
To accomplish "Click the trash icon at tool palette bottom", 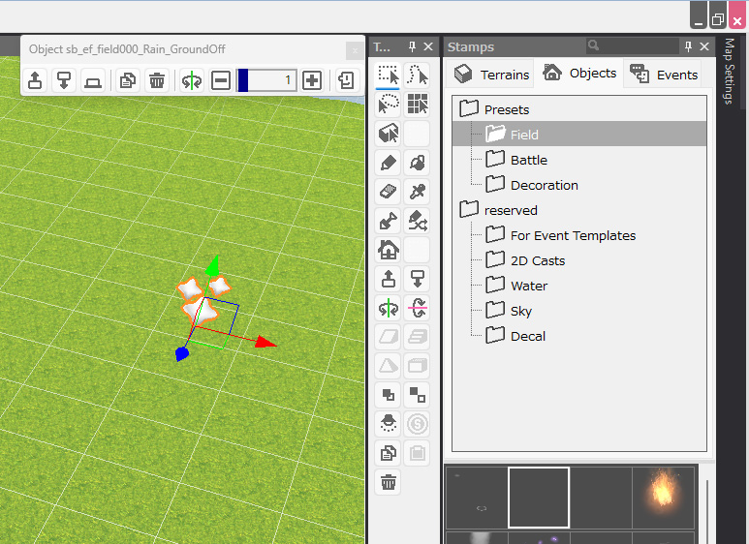I will click(x=388, y=482).
